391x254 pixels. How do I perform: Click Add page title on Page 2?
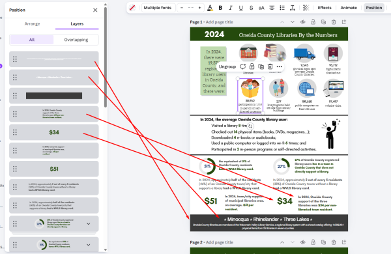[219, 242]
